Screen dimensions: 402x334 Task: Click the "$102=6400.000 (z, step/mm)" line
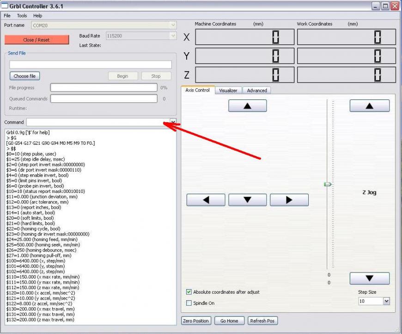36,272
